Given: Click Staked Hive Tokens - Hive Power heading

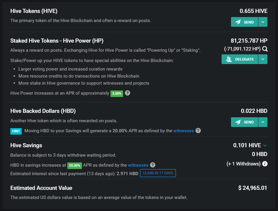Looking at the screenshot, I should pos(57,41).
